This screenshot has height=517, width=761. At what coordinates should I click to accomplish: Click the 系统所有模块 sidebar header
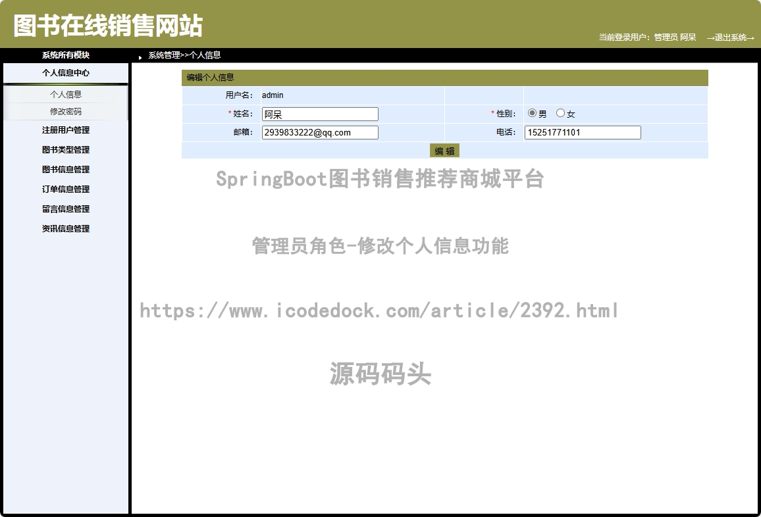66,55
